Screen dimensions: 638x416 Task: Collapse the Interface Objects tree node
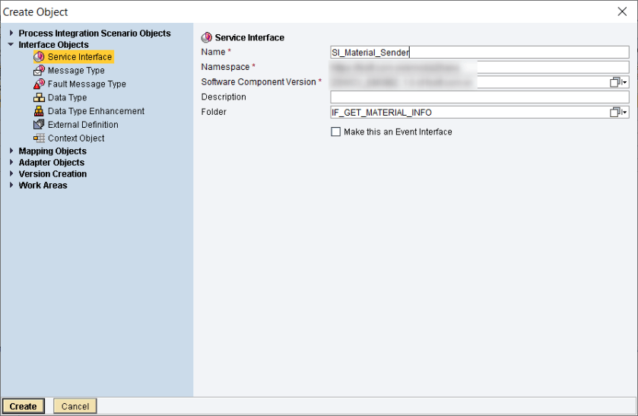point(11,45)
